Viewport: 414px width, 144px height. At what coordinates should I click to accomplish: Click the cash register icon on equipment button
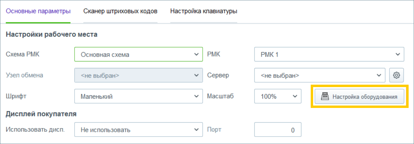pos(325,97)
